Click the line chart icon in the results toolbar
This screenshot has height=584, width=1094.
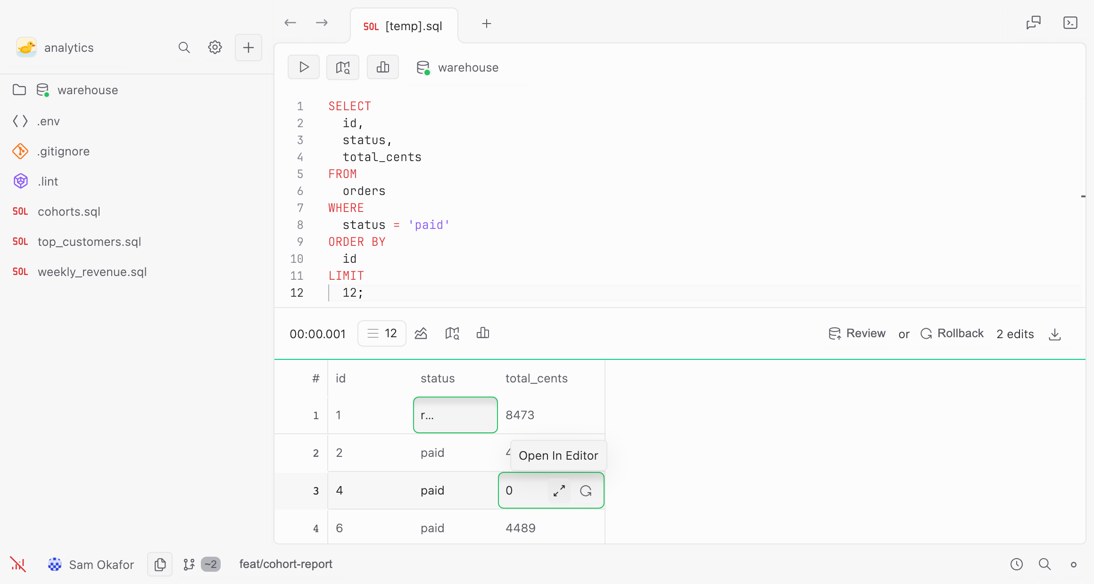(421, 333)
